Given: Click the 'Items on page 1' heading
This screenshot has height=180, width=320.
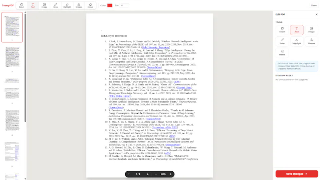Looking at the screenshot, I should 284,75.
